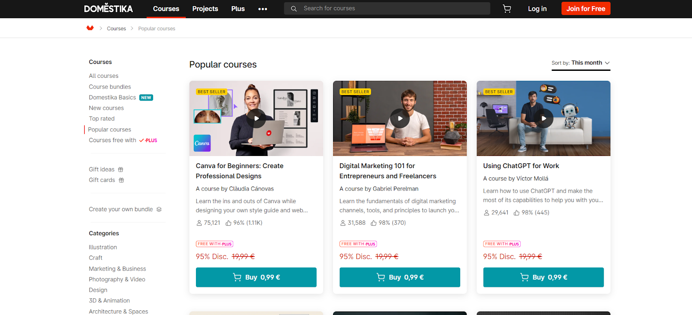
Task: Click the NEW badge beside Domestika Basics
Action: click(146, 98)
